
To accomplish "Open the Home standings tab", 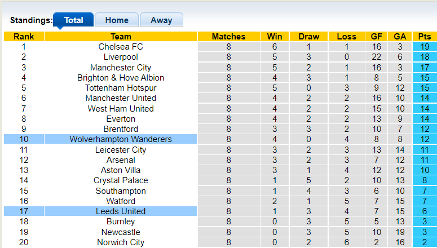I will click(x=117, y=20).
